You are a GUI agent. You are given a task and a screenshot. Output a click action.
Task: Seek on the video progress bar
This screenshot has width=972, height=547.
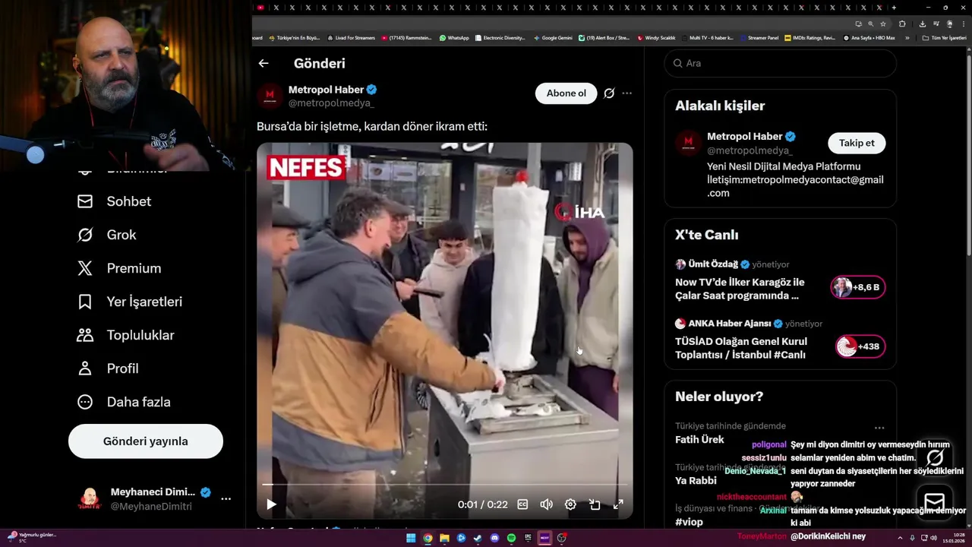(445, 484)
